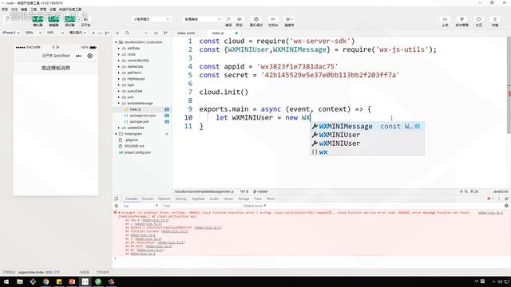
Task: Select package.json in the file tree
Action: pyautogui.click(x=139, y=122)
